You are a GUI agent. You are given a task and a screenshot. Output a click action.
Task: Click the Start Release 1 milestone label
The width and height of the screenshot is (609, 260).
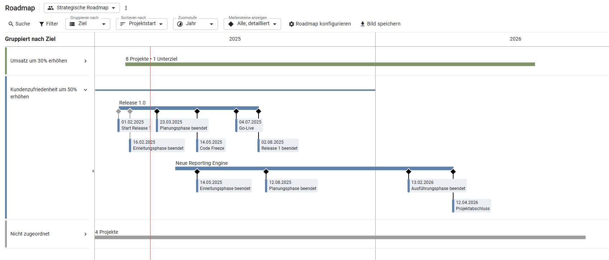tap(135, 125)
